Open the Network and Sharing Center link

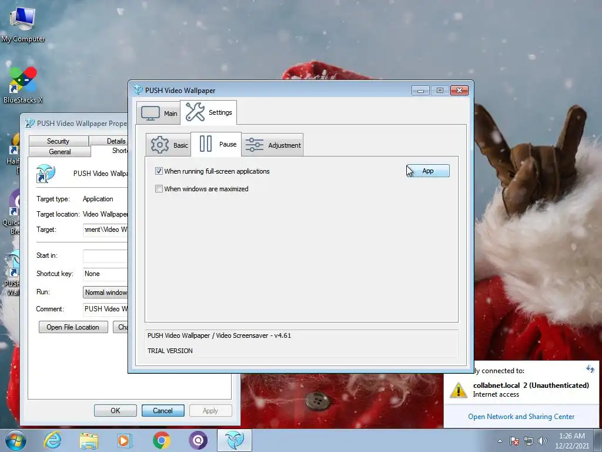pyautogui.click(x=521, y=417)
